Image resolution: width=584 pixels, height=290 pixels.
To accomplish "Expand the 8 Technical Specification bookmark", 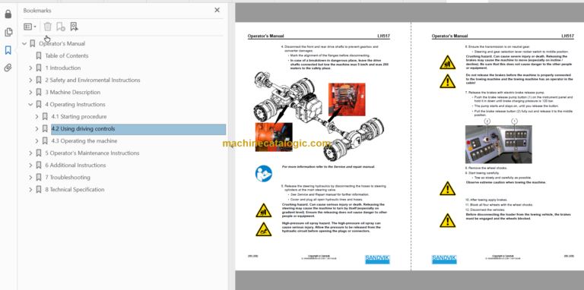I will tap(31, 190).
